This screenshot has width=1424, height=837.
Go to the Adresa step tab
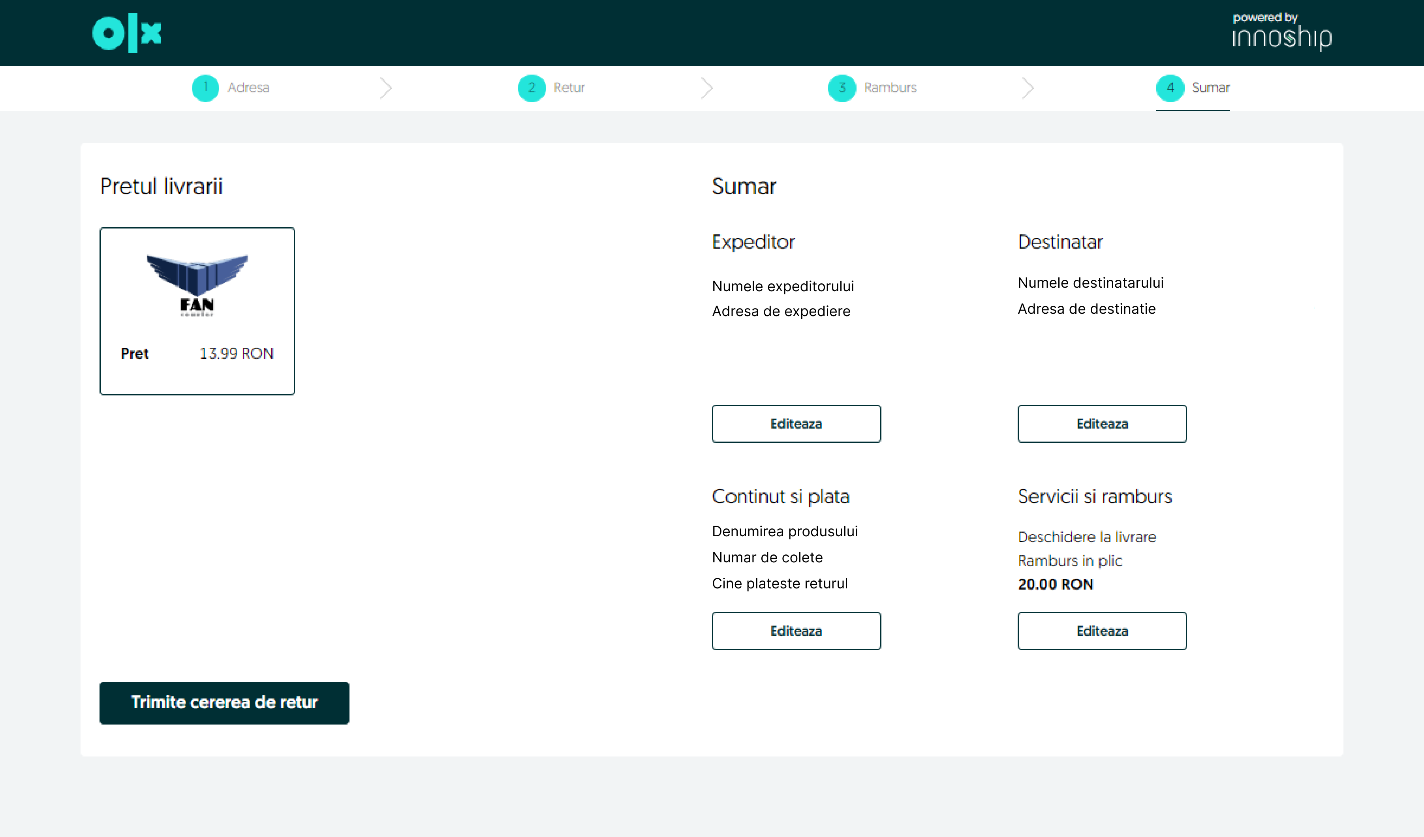248,88
